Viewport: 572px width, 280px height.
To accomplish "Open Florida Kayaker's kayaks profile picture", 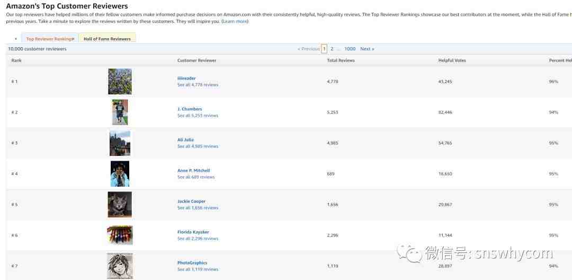I will [120, 235].
